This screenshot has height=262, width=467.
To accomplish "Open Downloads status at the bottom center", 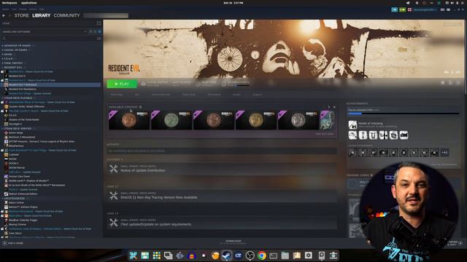I will coord(233,242).
